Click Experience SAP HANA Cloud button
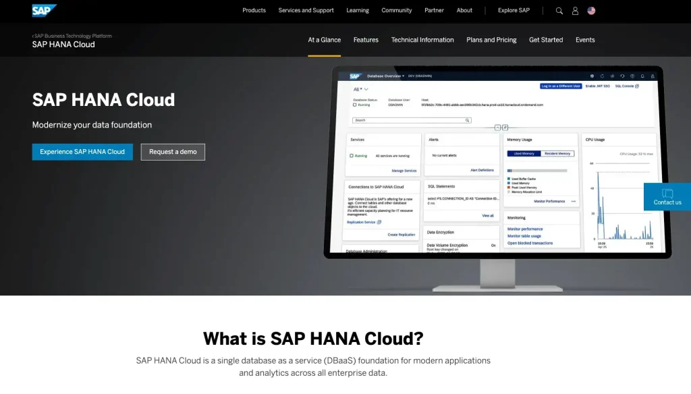 [82, 152]
